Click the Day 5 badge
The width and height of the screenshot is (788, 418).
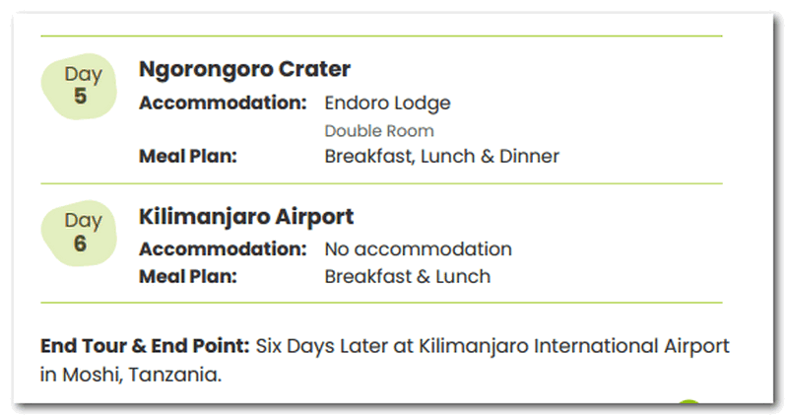[x=79, y=85]
